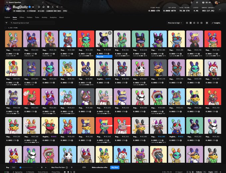Focus the Search OpenSea field

coord(25,2)
